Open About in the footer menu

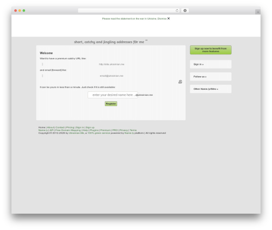click(51, 127)
